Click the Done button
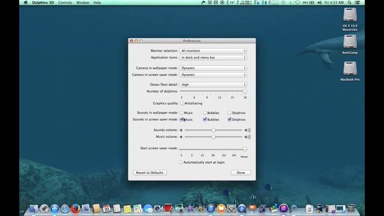Image resolution: width=384 pixels, height=216 pixels. tap(241, 173)
